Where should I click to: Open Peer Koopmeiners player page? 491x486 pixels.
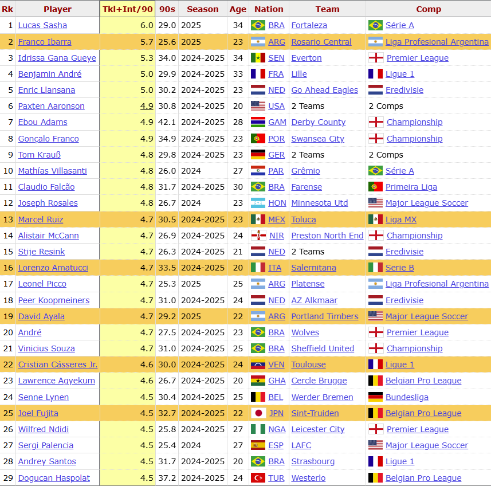tap(54, 300)
